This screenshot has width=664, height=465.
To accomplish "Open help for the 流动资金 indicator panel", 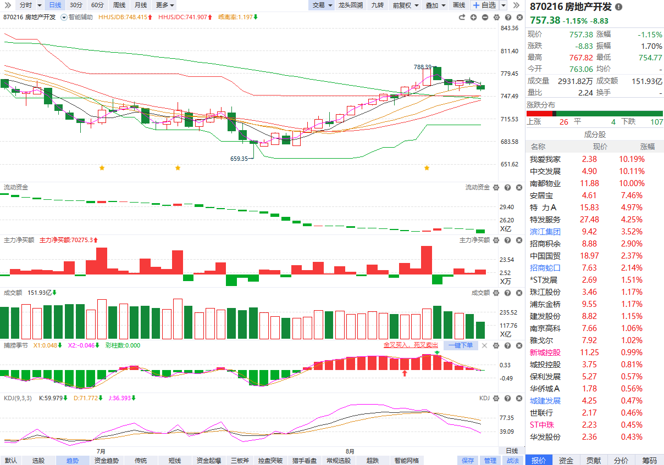I will [x=507, y=188].
